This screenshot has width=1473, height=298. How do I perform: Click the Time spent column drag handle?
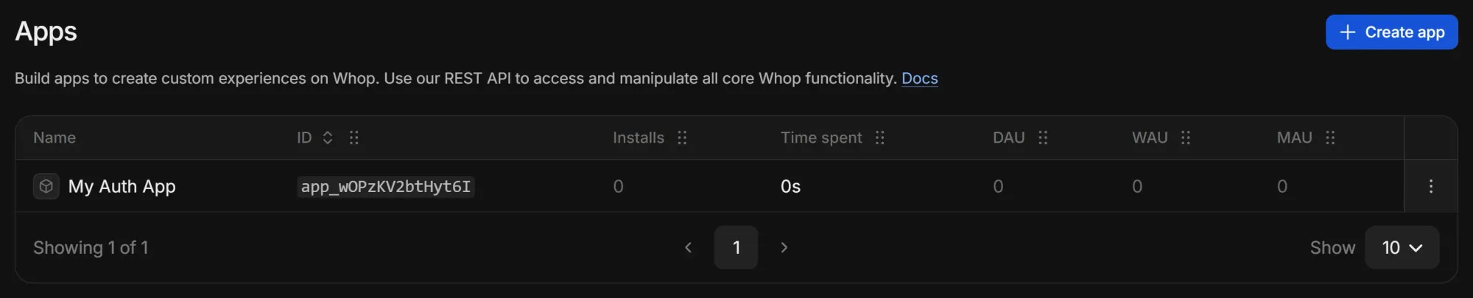[879, 138]
